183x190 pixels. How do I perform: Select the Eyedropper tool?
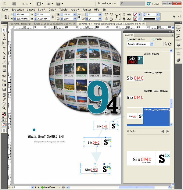(4, 99)
